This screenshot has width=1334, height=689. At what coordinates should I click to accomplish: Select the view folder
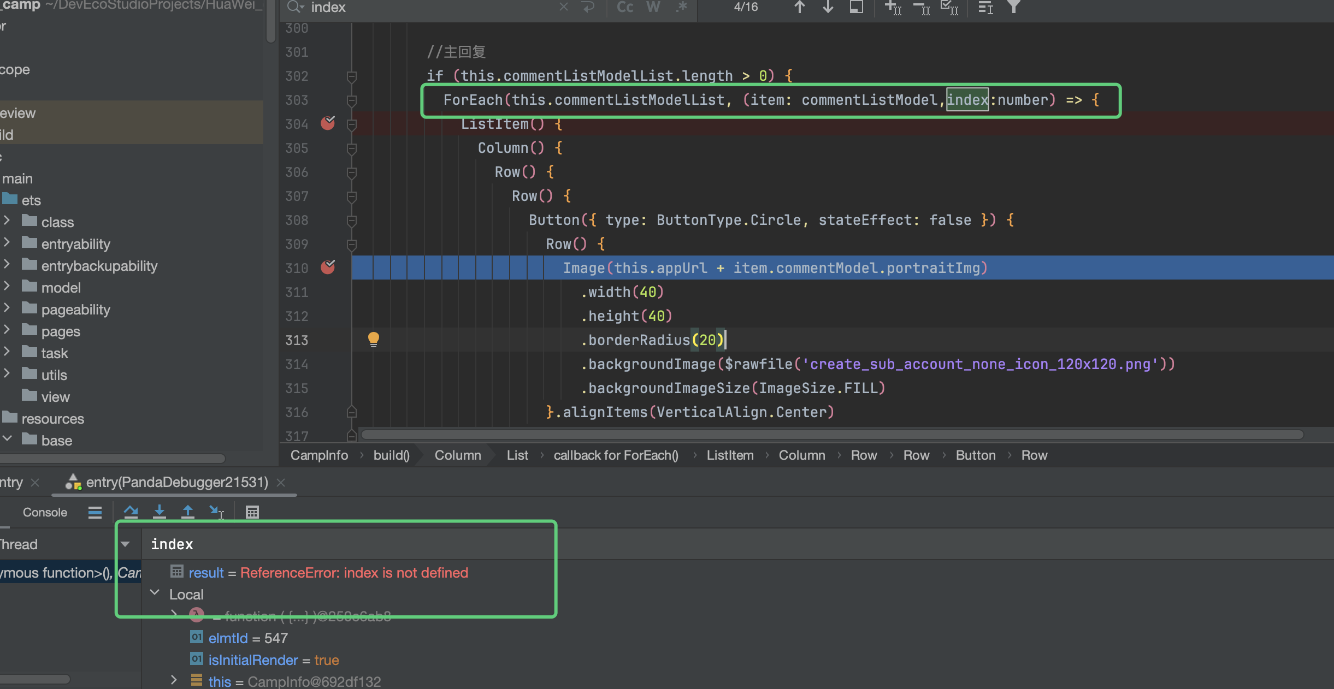tap(55, 397)
